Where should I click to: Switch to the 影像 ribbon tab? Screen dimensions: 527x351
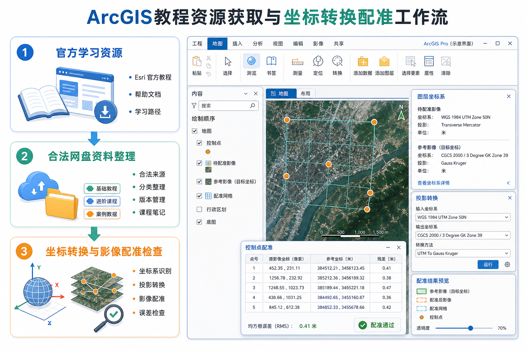tap(318, 44)
